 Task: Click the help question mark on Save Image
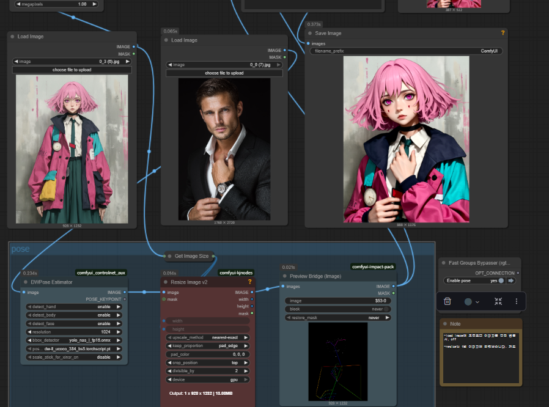(x=503, y=33)
